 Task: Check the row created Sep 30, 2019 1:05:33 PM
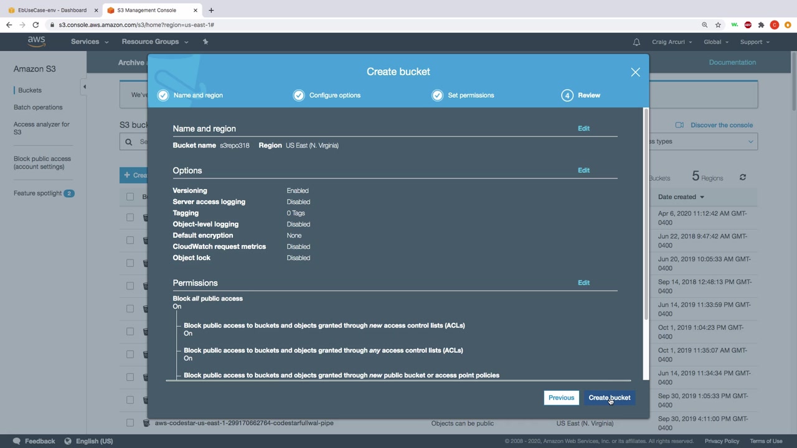point(130,400)
